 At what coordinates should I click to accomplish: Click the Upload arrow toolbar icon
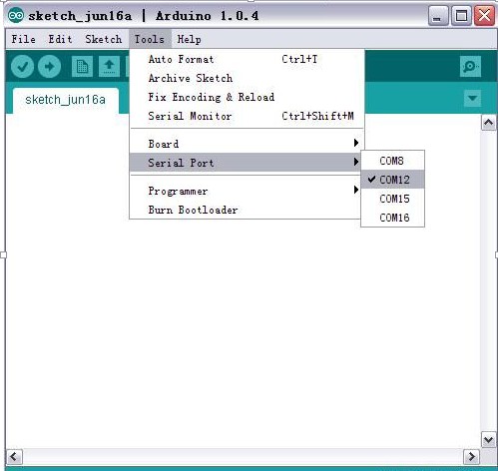click(49, 67)
